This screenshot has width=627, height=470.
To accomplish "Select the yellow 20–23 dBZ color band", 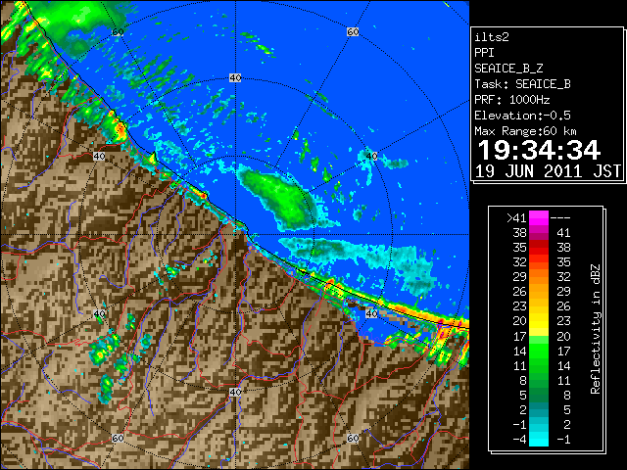I will tap(539, 321).
